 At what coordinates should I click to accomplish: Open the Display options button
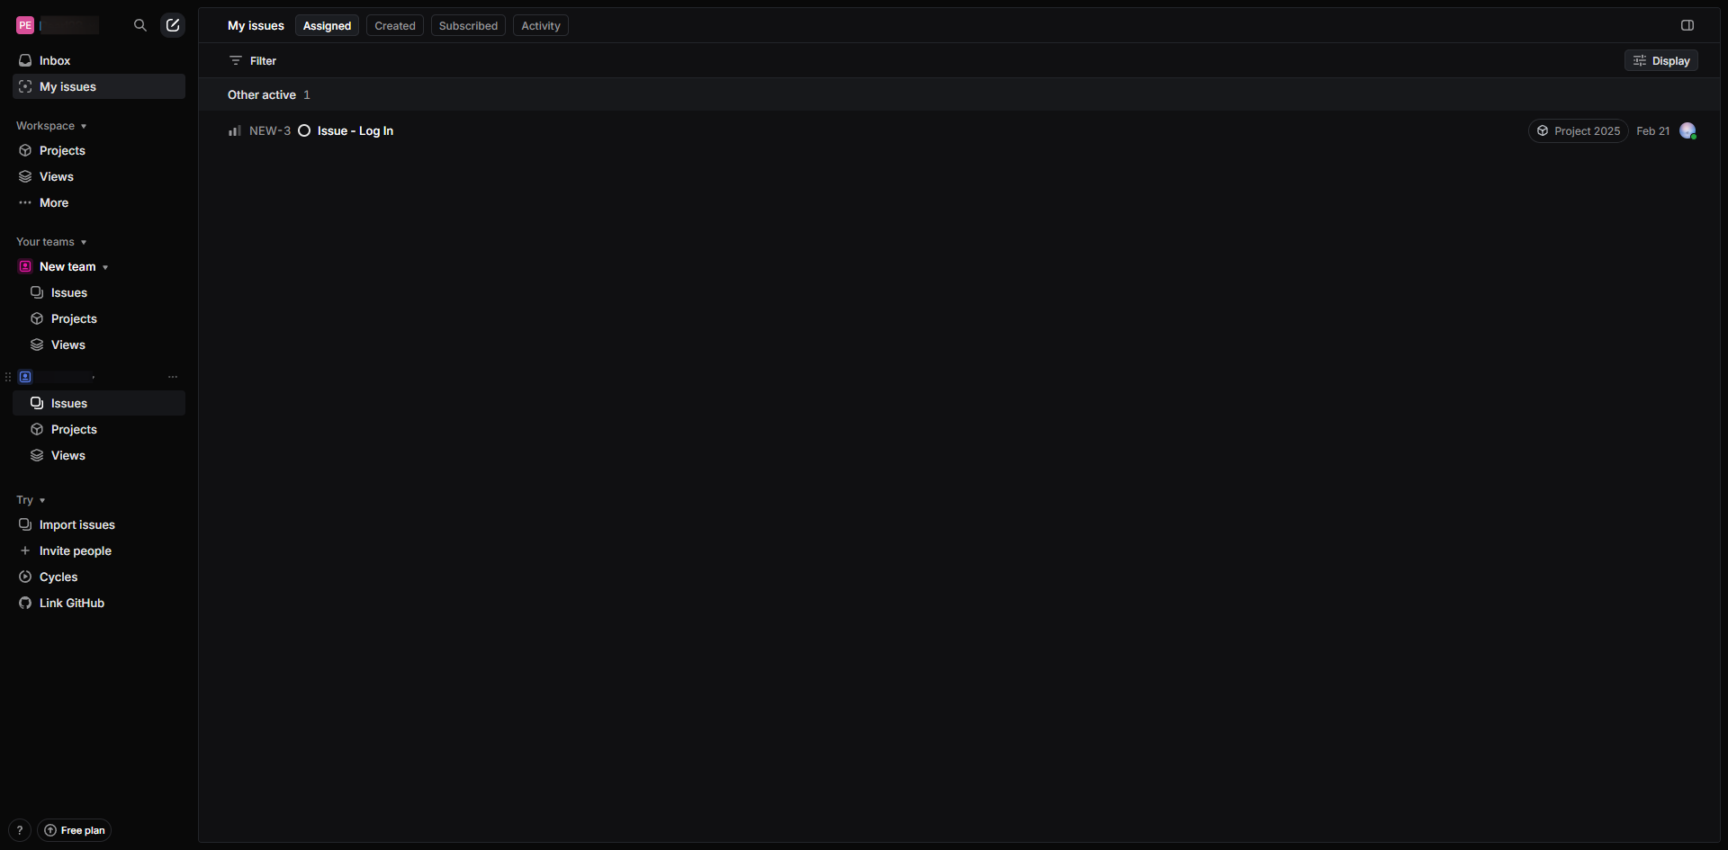click(x=1661, y=60)
